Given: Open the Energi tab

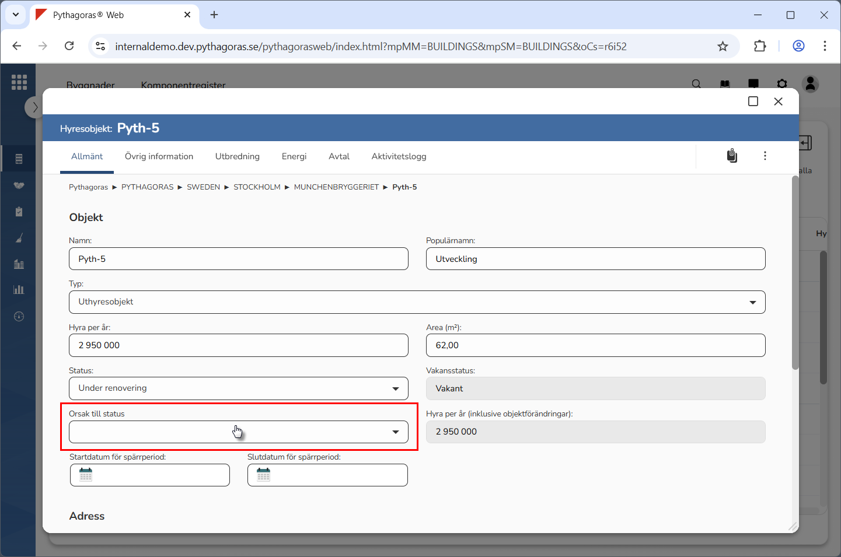Looking at the screenshot, I should 294,156.
